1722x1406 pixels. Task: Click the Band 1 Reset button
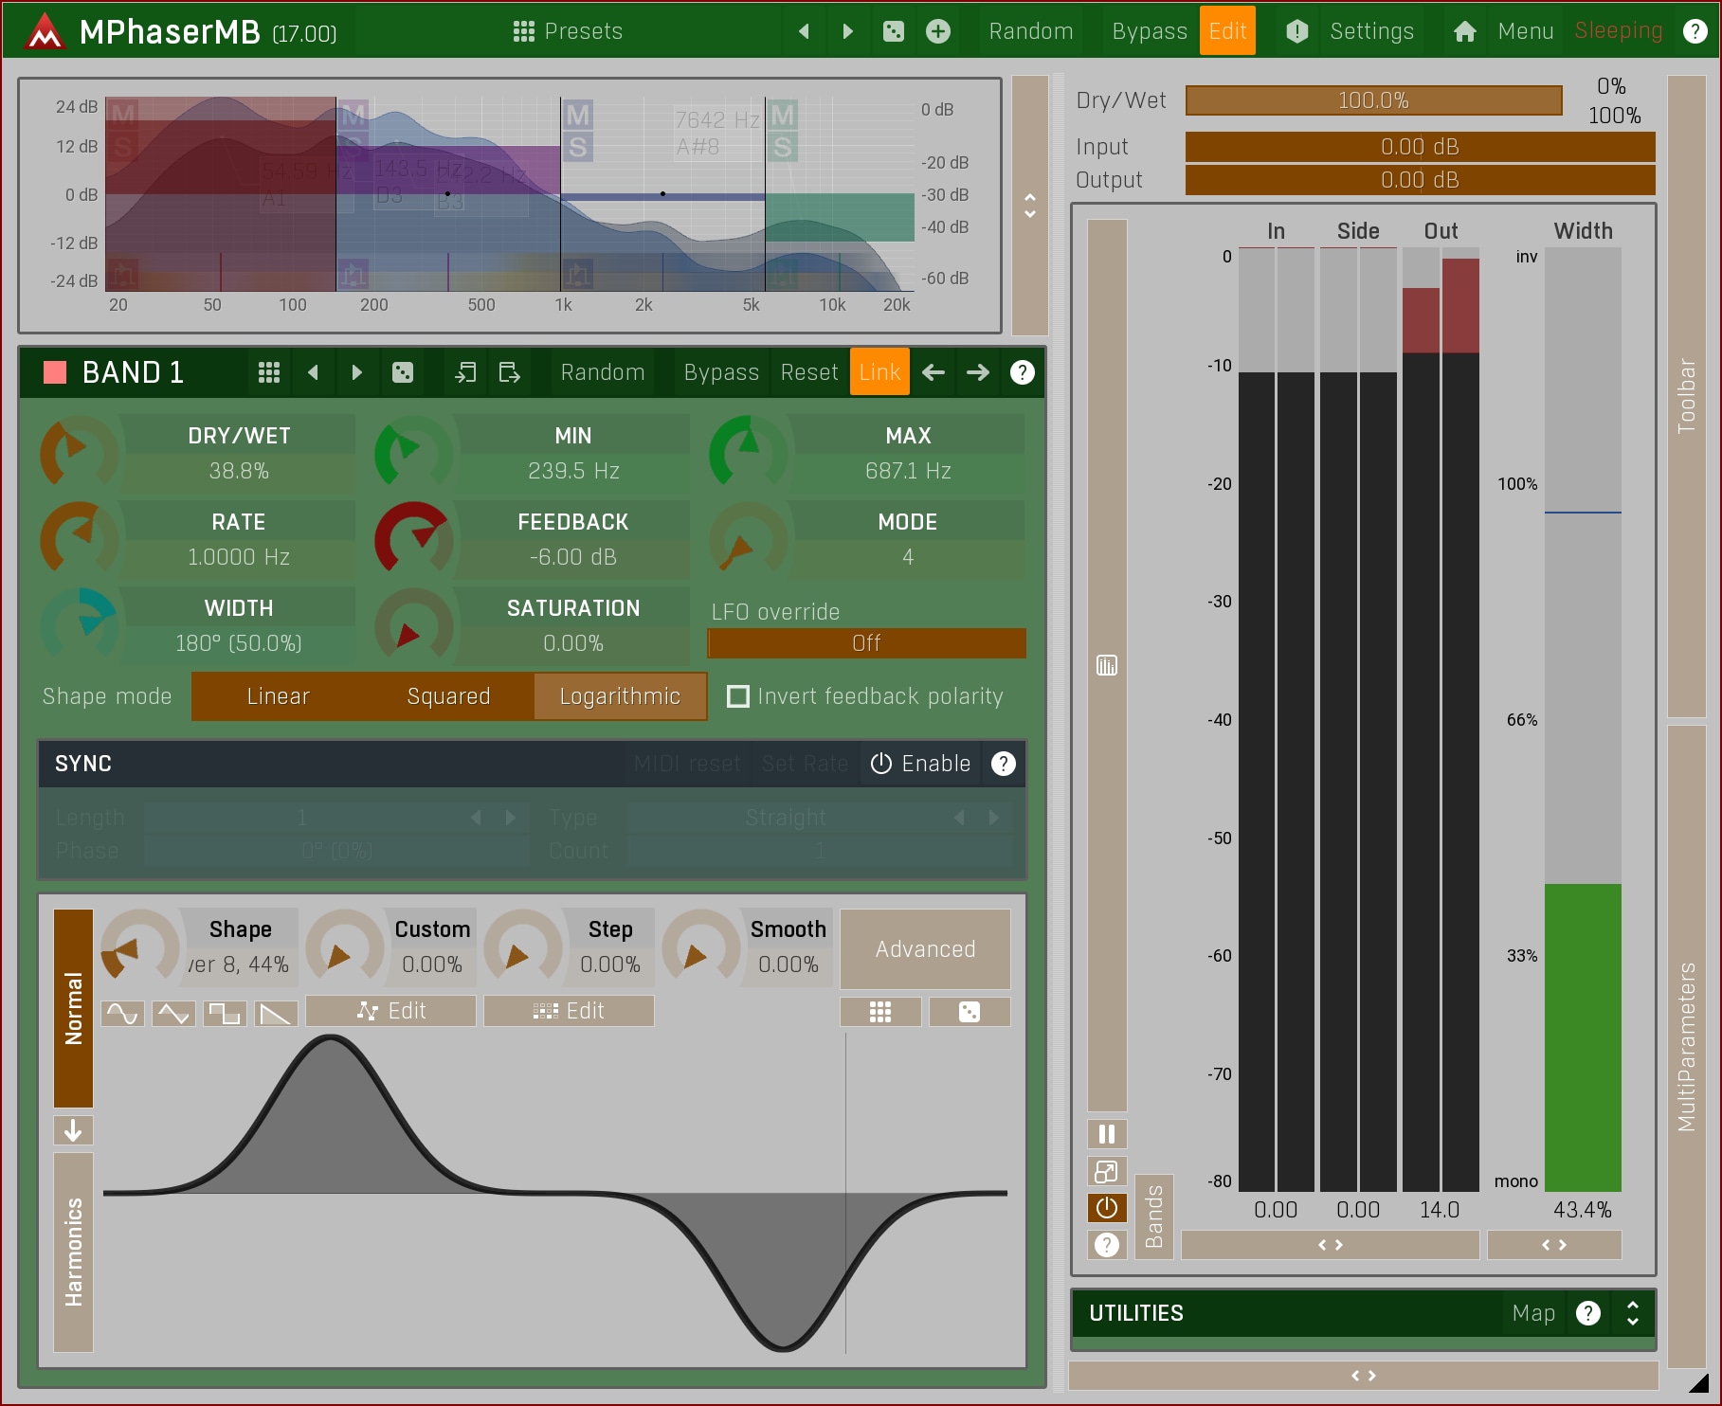pos(808,372)
